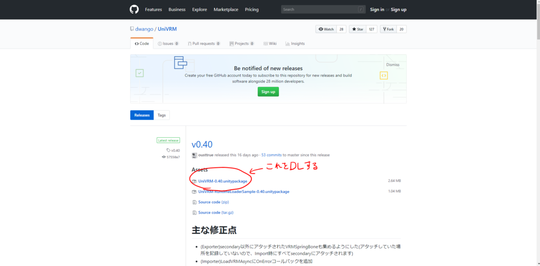Open commit 57550a7
Image resolution: width=540 pixels, height=266 pixels.
(171, 157)
